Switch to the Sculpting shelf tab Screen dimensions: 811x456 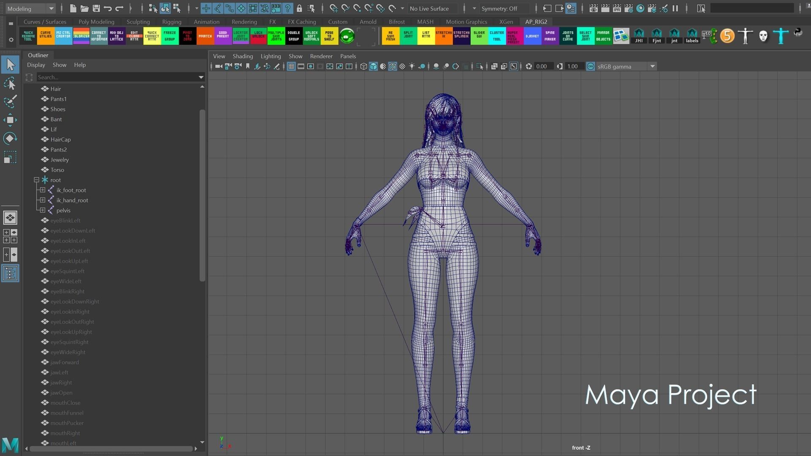coord(138,22)
